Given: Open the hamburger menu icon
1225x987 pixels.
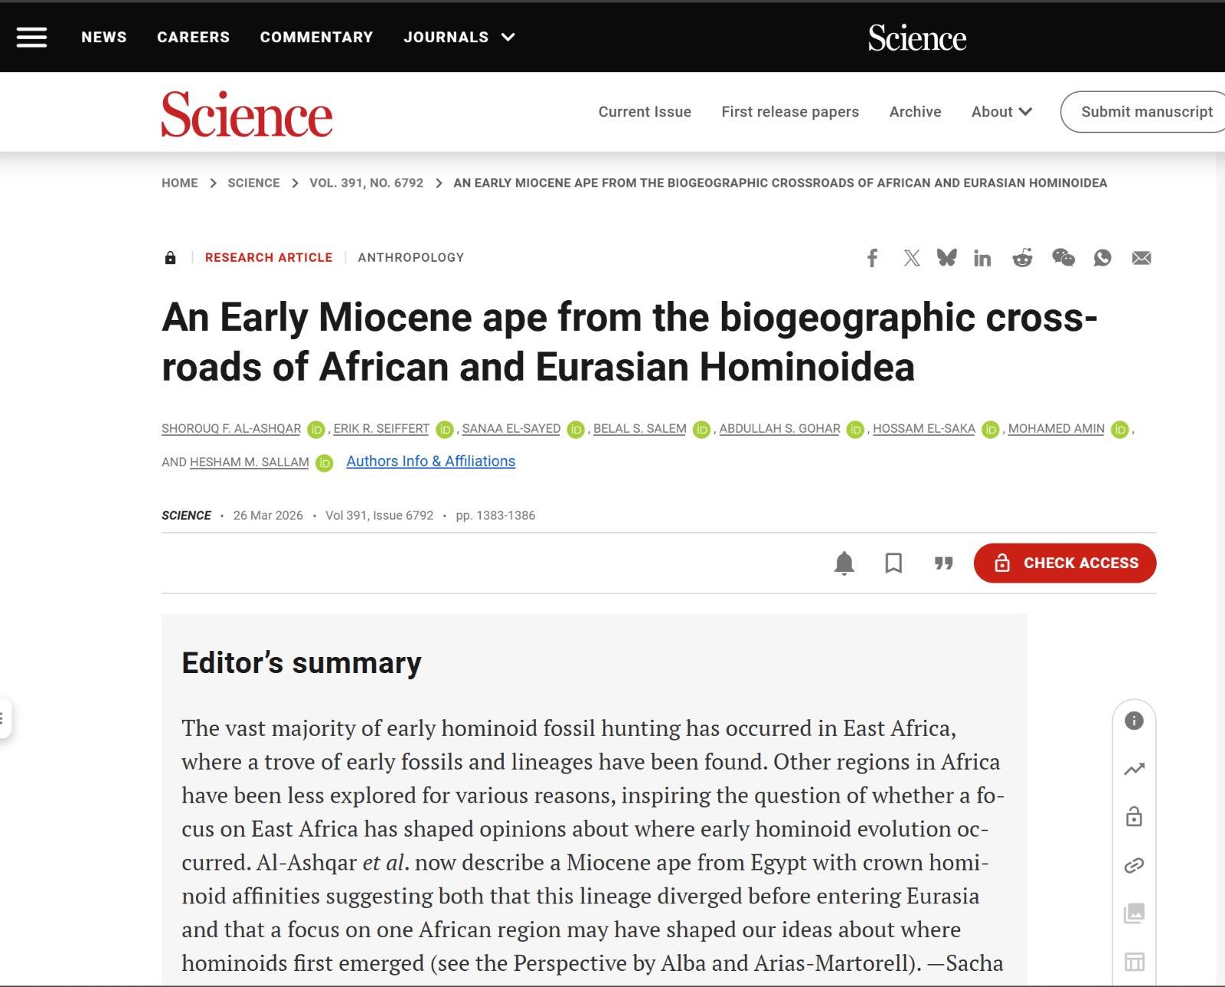Looking at the screenshot, I should [31, 37].
